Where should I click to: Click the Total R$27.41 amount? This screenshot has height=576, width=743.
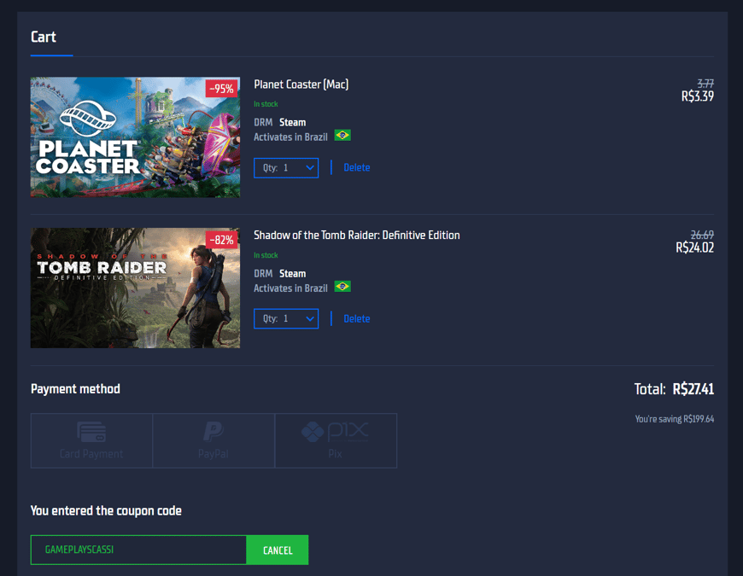(x=693, y=389)
